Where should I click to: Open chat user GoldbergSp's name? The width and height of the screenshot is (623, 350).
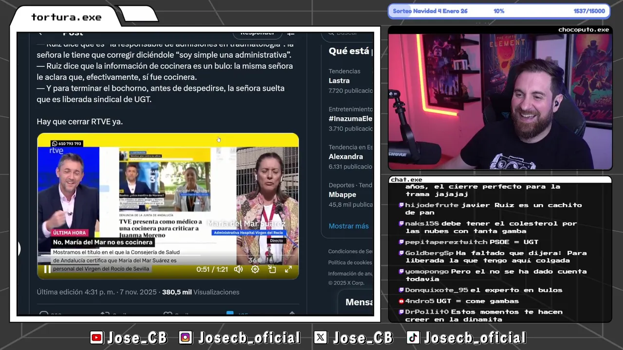[x=429, y=253]
